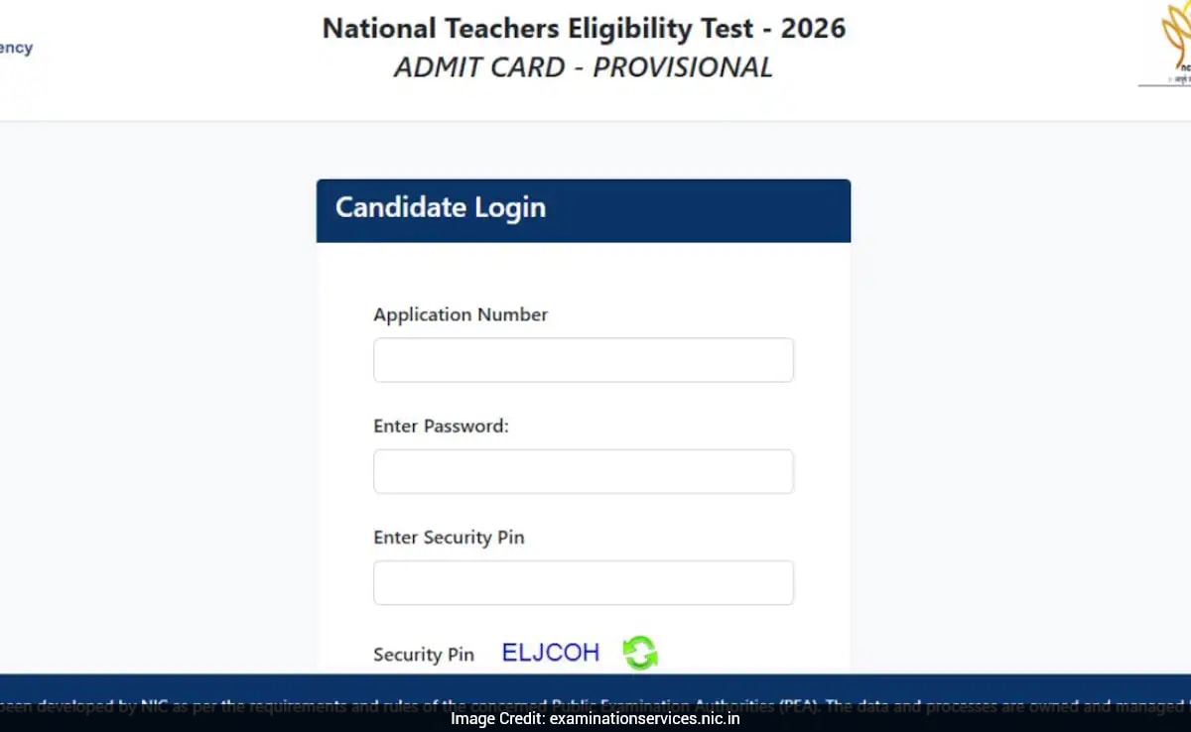
Task: Click the Application Number input box
Action: [x=583, y=359]
